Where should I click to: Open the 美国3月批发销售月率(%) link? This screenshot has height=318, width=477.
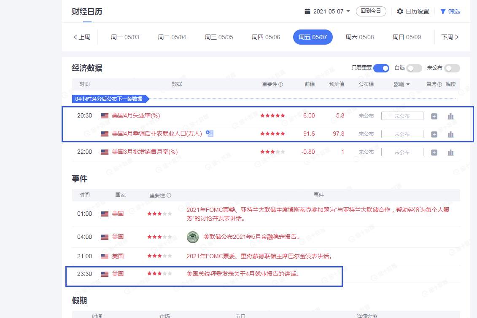pos(145,152)
